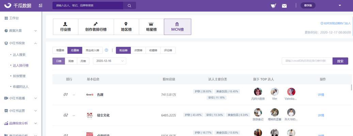This screenshot has width=353, height=136.
Task: Click the Vier avatar
Action: [275, 92]
